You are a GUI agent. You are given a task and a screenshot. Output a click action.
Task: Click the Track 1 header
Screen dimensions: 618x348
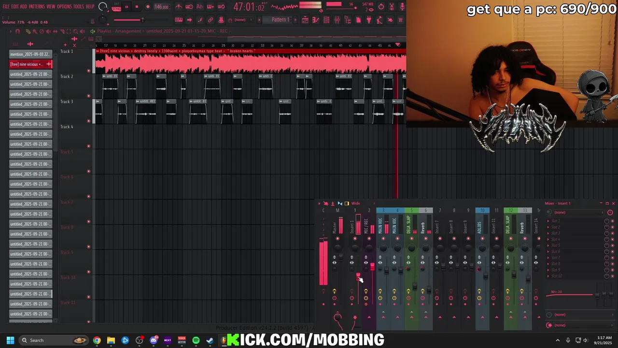tap(75, 61)
